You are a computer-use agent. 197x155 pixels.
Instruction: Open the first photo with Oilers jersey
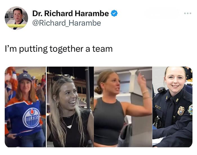point(25,107)
